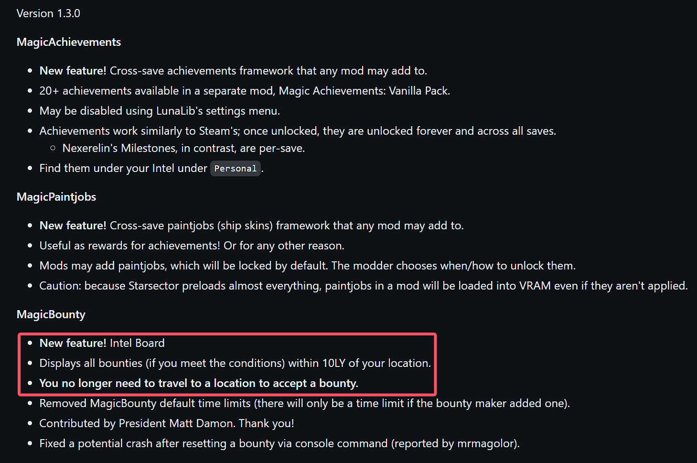Image resolution: width=697 pixels, height=463 pixels.
Task: Click the cross-save paintjobs framework line
Action: [x=251, y=226]
